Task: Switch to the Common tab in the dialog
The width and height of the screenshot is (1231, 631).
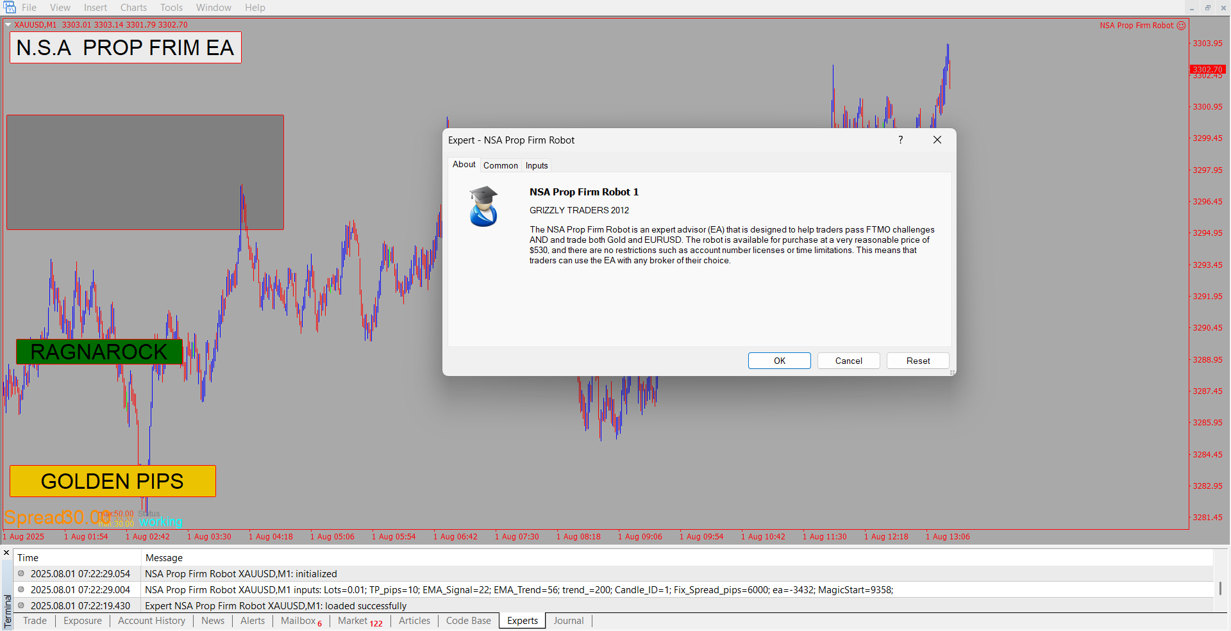Action: coord(500,165)
